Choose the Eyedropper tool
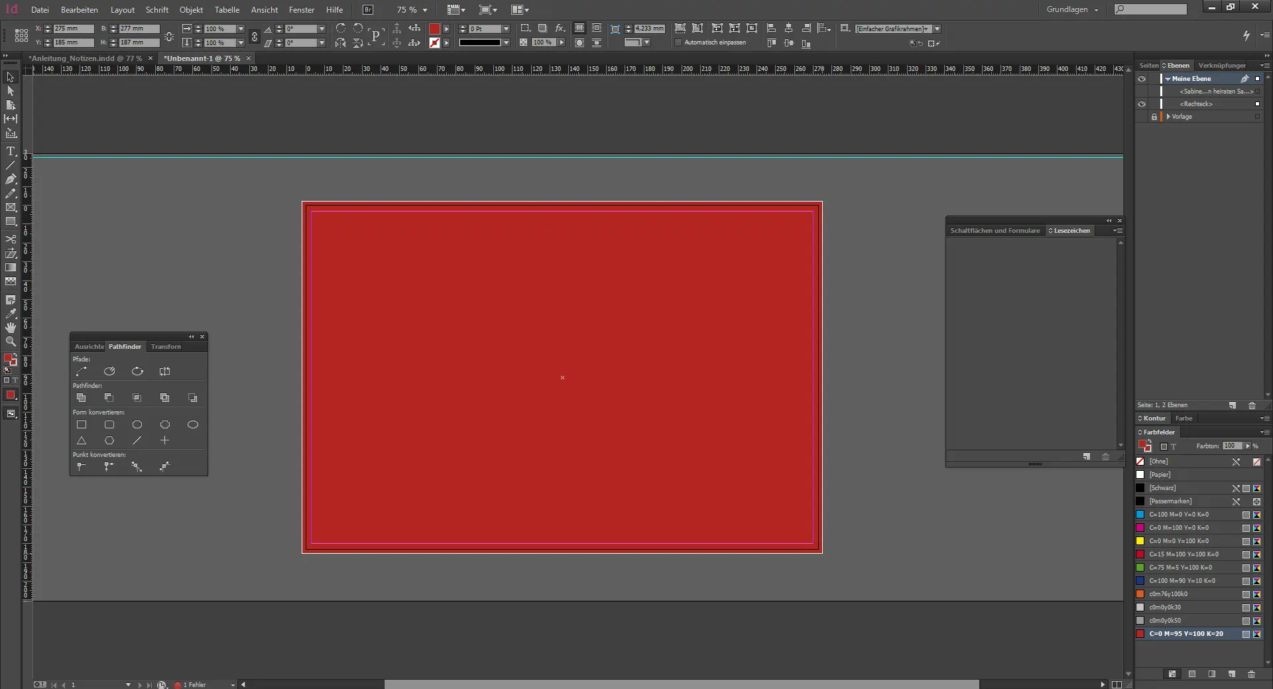This screenshot has height=689, width=1273. coord(11,314)
